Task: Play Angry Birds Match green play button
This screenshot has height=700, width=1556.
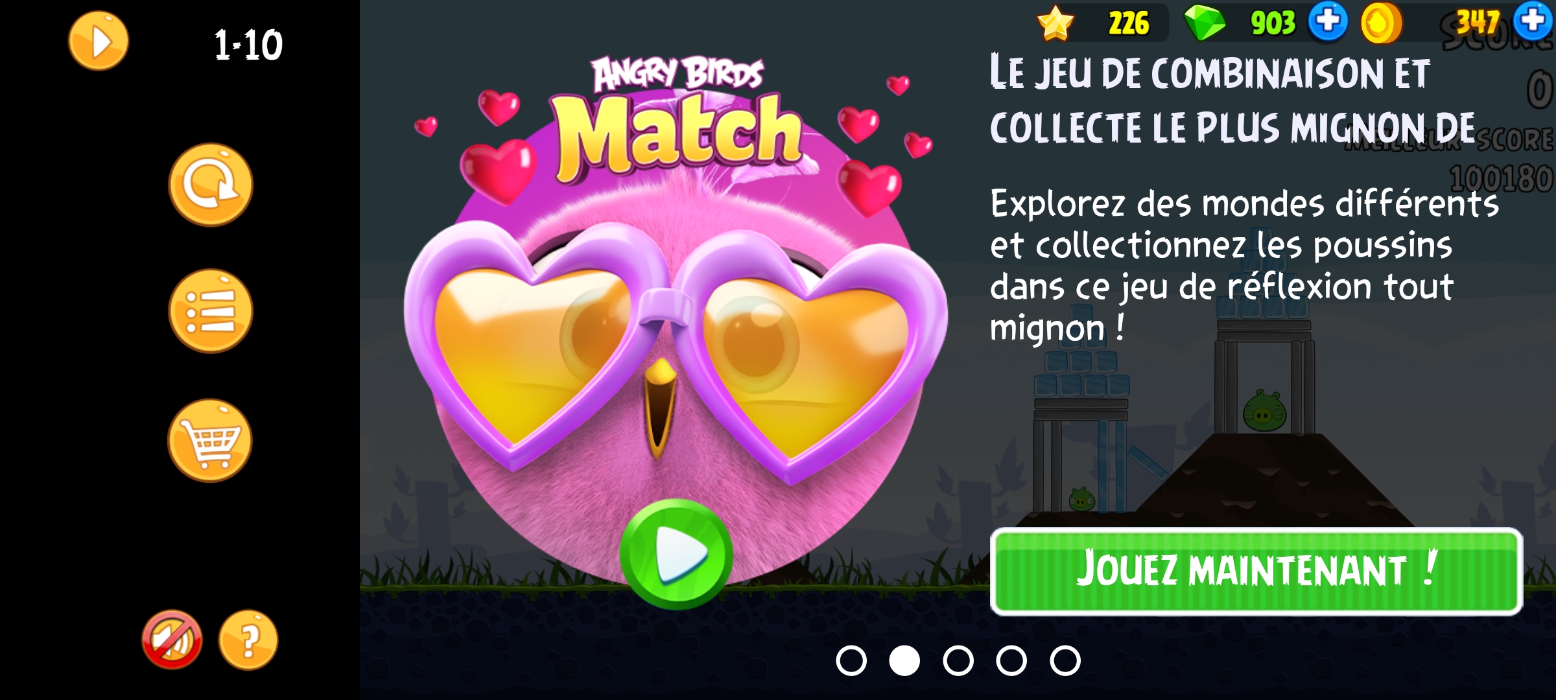Action: point(676,554)
